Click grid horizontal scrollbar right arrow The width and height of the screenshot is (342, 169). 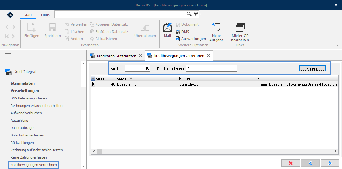(336, 151)
